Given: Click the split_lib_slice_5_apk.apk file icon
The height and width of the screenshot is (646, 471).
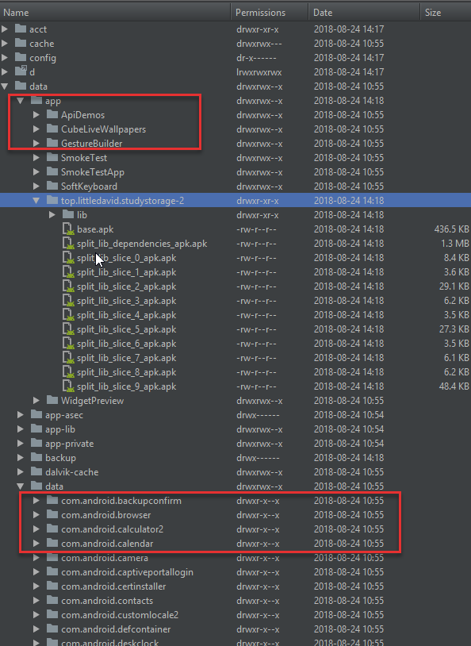Looking at the screenshot, I should (x=68, y=329).
